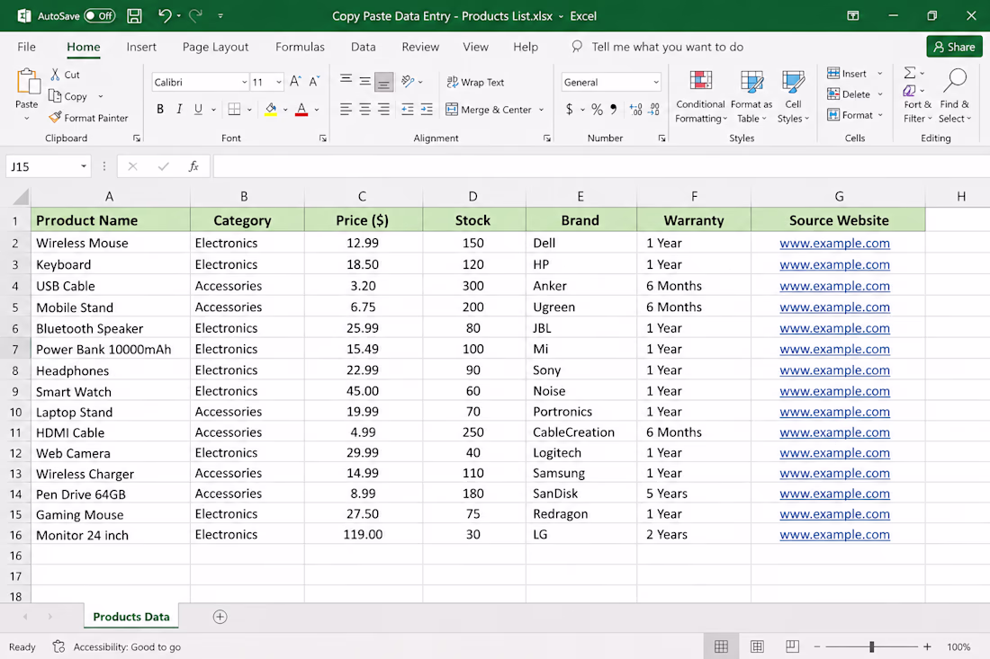Click the Orientation text angle icon
Screen dimensions: 990x659
pyautogui.click(x=408, y=81)
